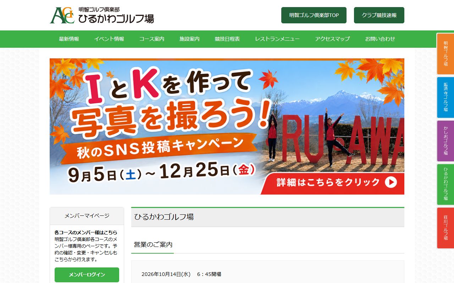Screen dimensions: 454x283
Task: Switch to 賑済寺ゴルフ場 blue side tab
Action: coord(445,97)
